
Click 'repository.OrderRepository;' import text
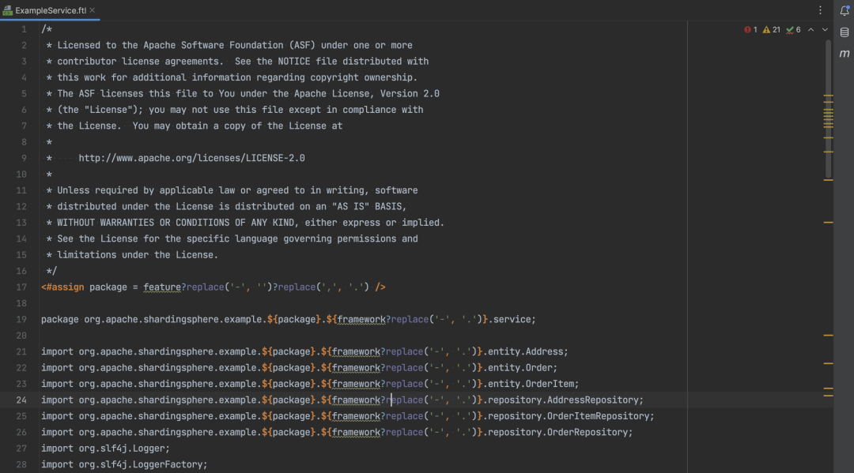coord(560,432)
